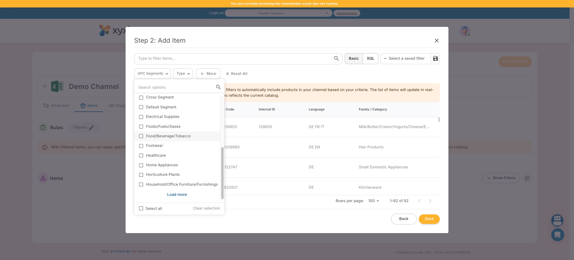Screen dimensions: 574x260
Task: Click the magnifier icon in filter items field
Action: tap(336, 59)
